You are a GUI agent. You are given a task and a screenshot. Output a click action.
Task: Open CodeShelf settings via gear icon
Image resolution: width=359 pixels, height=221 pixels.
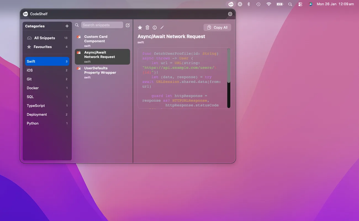coord(230,14)
